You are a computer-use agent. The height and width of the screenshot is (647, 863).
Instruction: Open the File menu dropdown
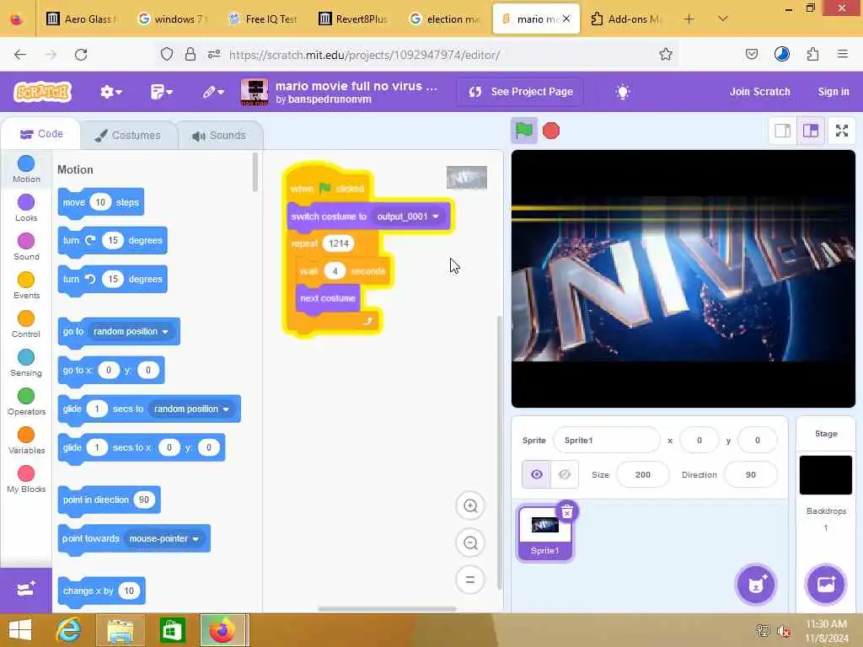pyautogui.click(x=161, y=92)
